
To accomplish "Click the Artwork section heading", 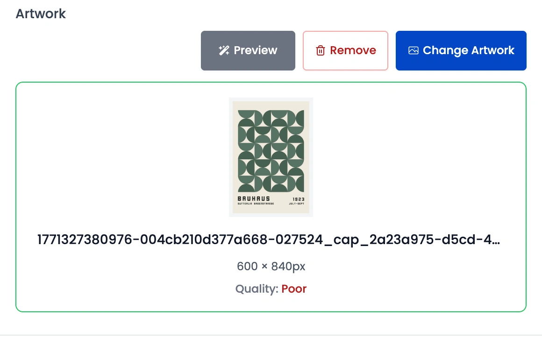I will pyautogui.click(x=41, y=14).
